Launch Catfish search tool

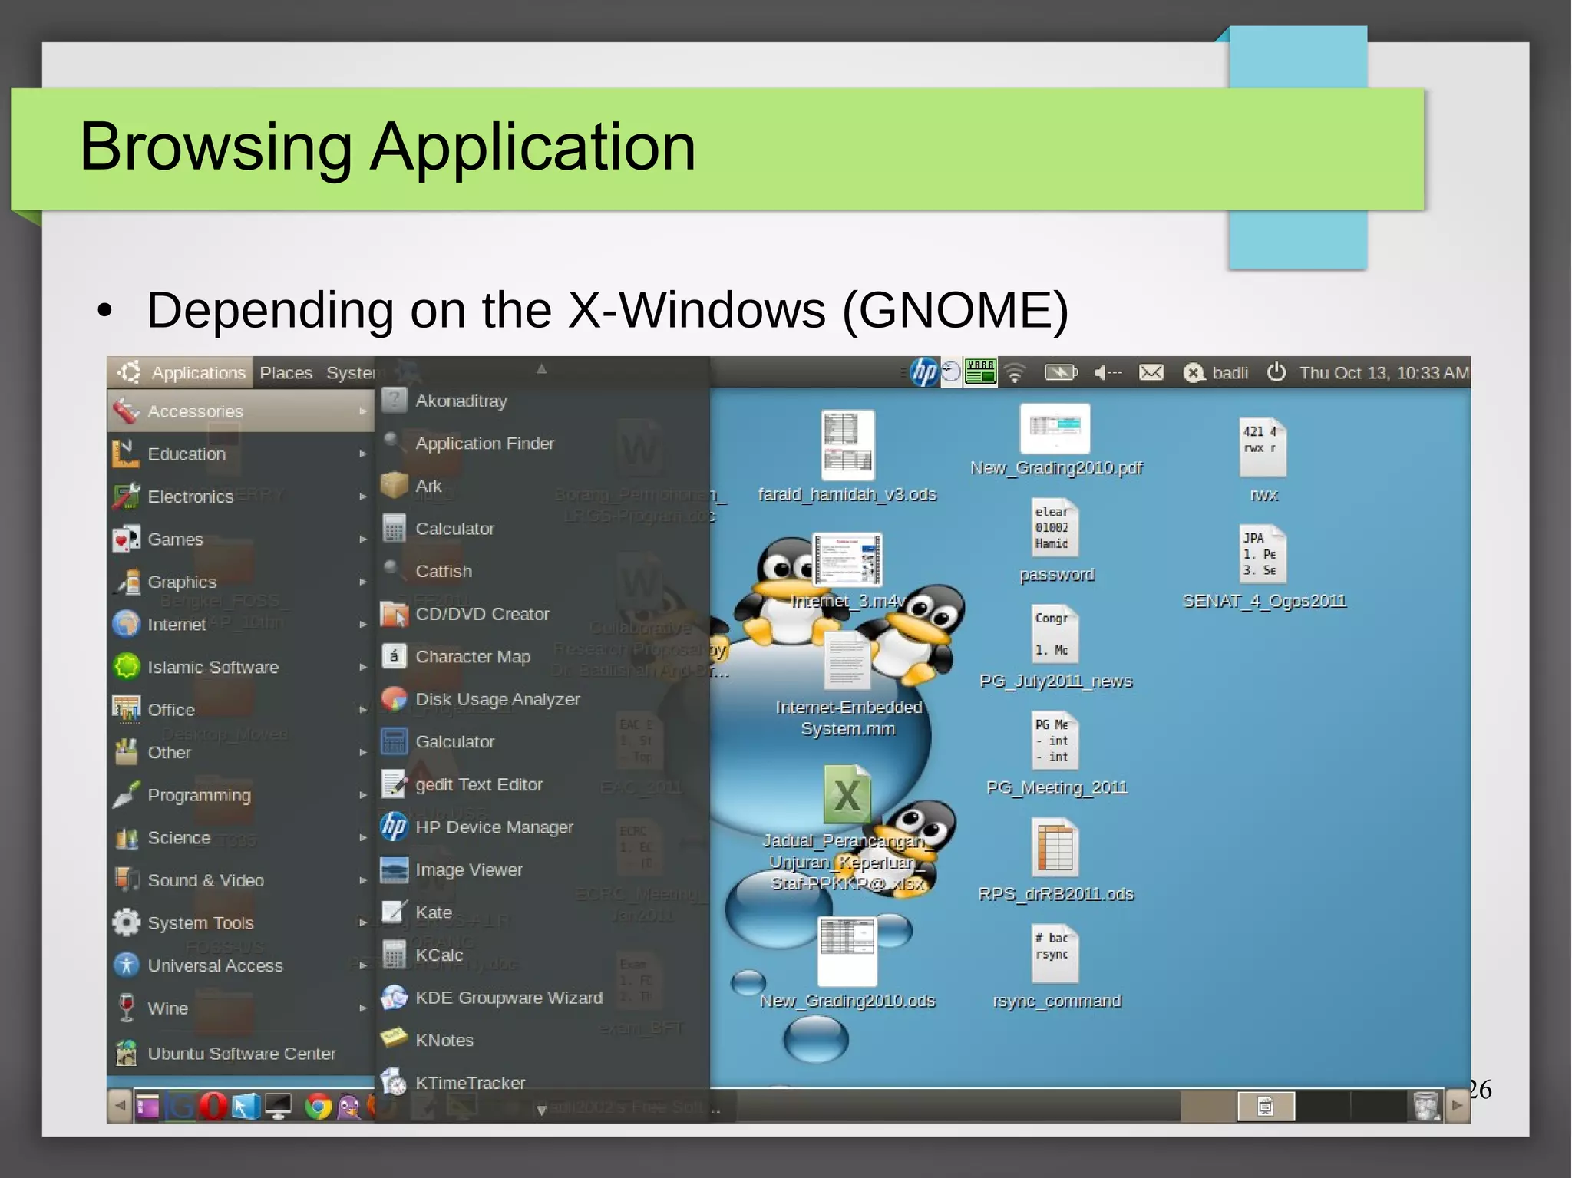(543, 571)
